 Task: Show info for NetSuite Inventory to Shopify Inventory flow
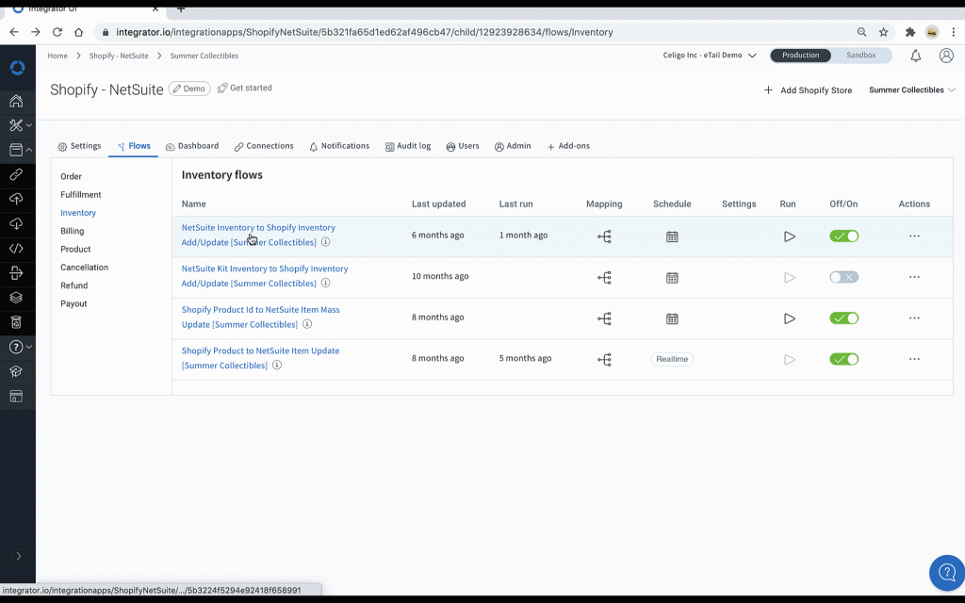click(x=325, y=242)
